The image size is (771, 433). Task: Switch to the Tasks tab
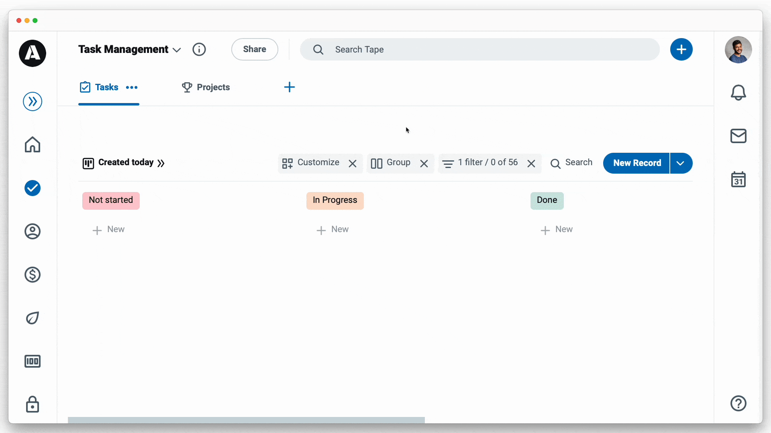pos(106,87)
